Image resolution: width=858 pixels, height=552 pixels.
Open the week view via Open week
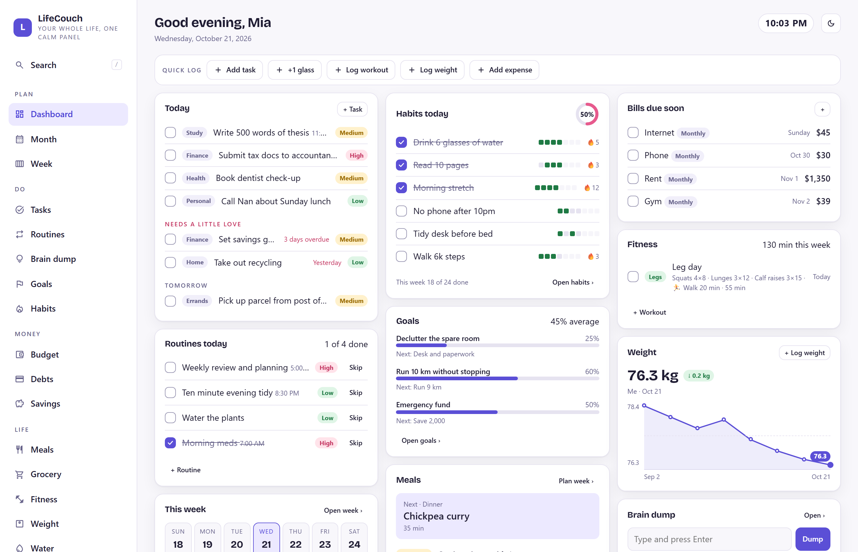click(x=343, y=510)
